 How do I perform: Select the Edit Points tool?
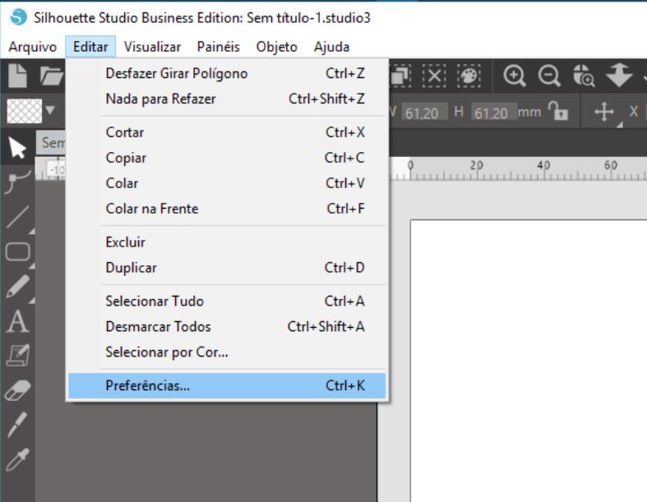17,182
